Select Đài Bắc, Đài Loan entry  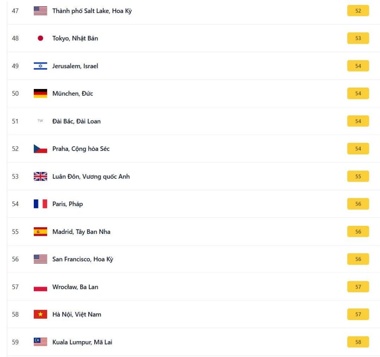(x=76, y=121)
